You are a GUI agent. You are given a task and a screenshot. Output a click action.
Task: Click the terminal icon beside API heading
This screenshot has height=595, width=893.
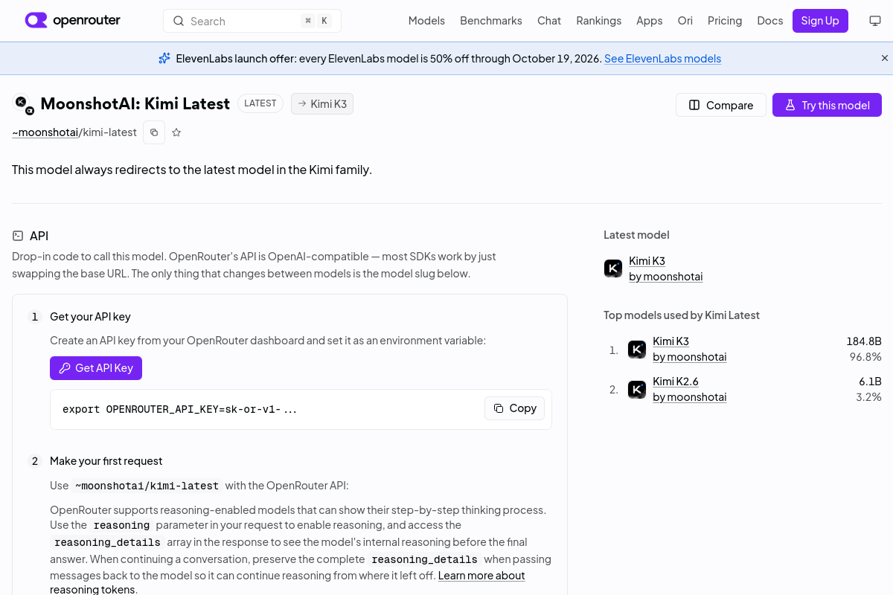(x=18, y=236)
